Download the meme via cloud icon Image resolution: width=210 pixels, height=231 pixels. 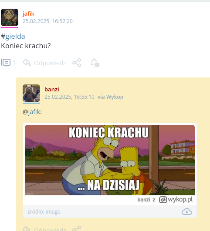[x=187, y=212]
